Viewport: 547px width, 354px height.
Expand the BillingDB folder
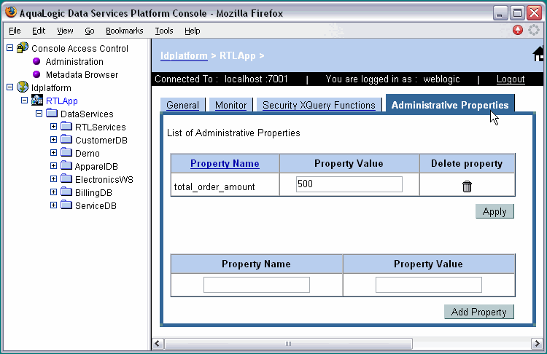[53, 192]
